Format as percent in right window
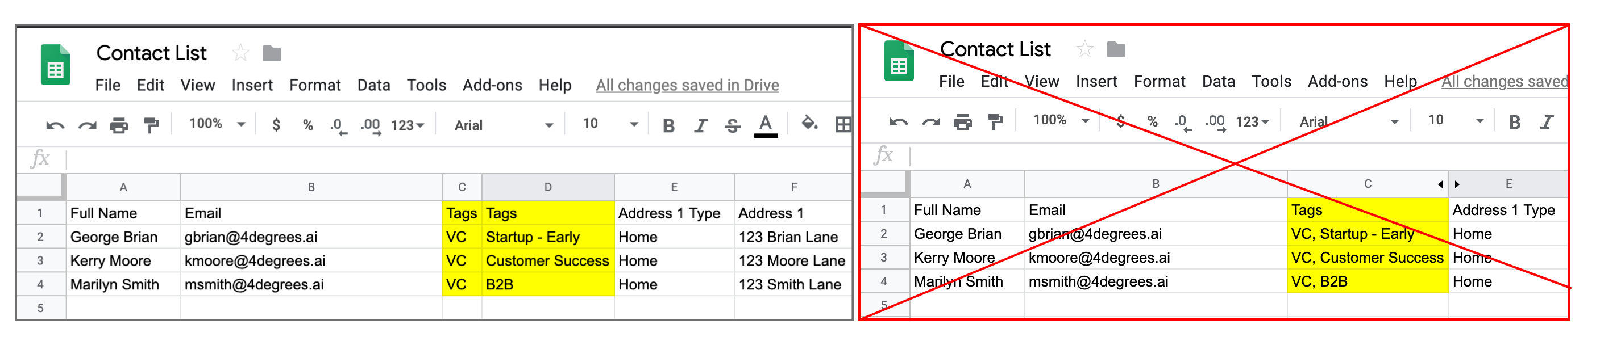The width and height of the screenshot is (1600, 341). 1152,122
